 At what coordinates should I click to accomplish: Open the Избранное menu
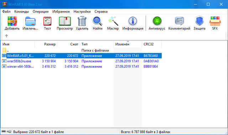(x=61, y=11)
